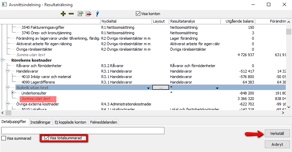Viewport: 292px width, 152px height.
Task: Click the red delete-section toolbar icon
Action: 88,14
